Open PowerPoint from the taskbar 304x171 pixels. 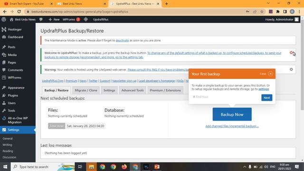157,167
